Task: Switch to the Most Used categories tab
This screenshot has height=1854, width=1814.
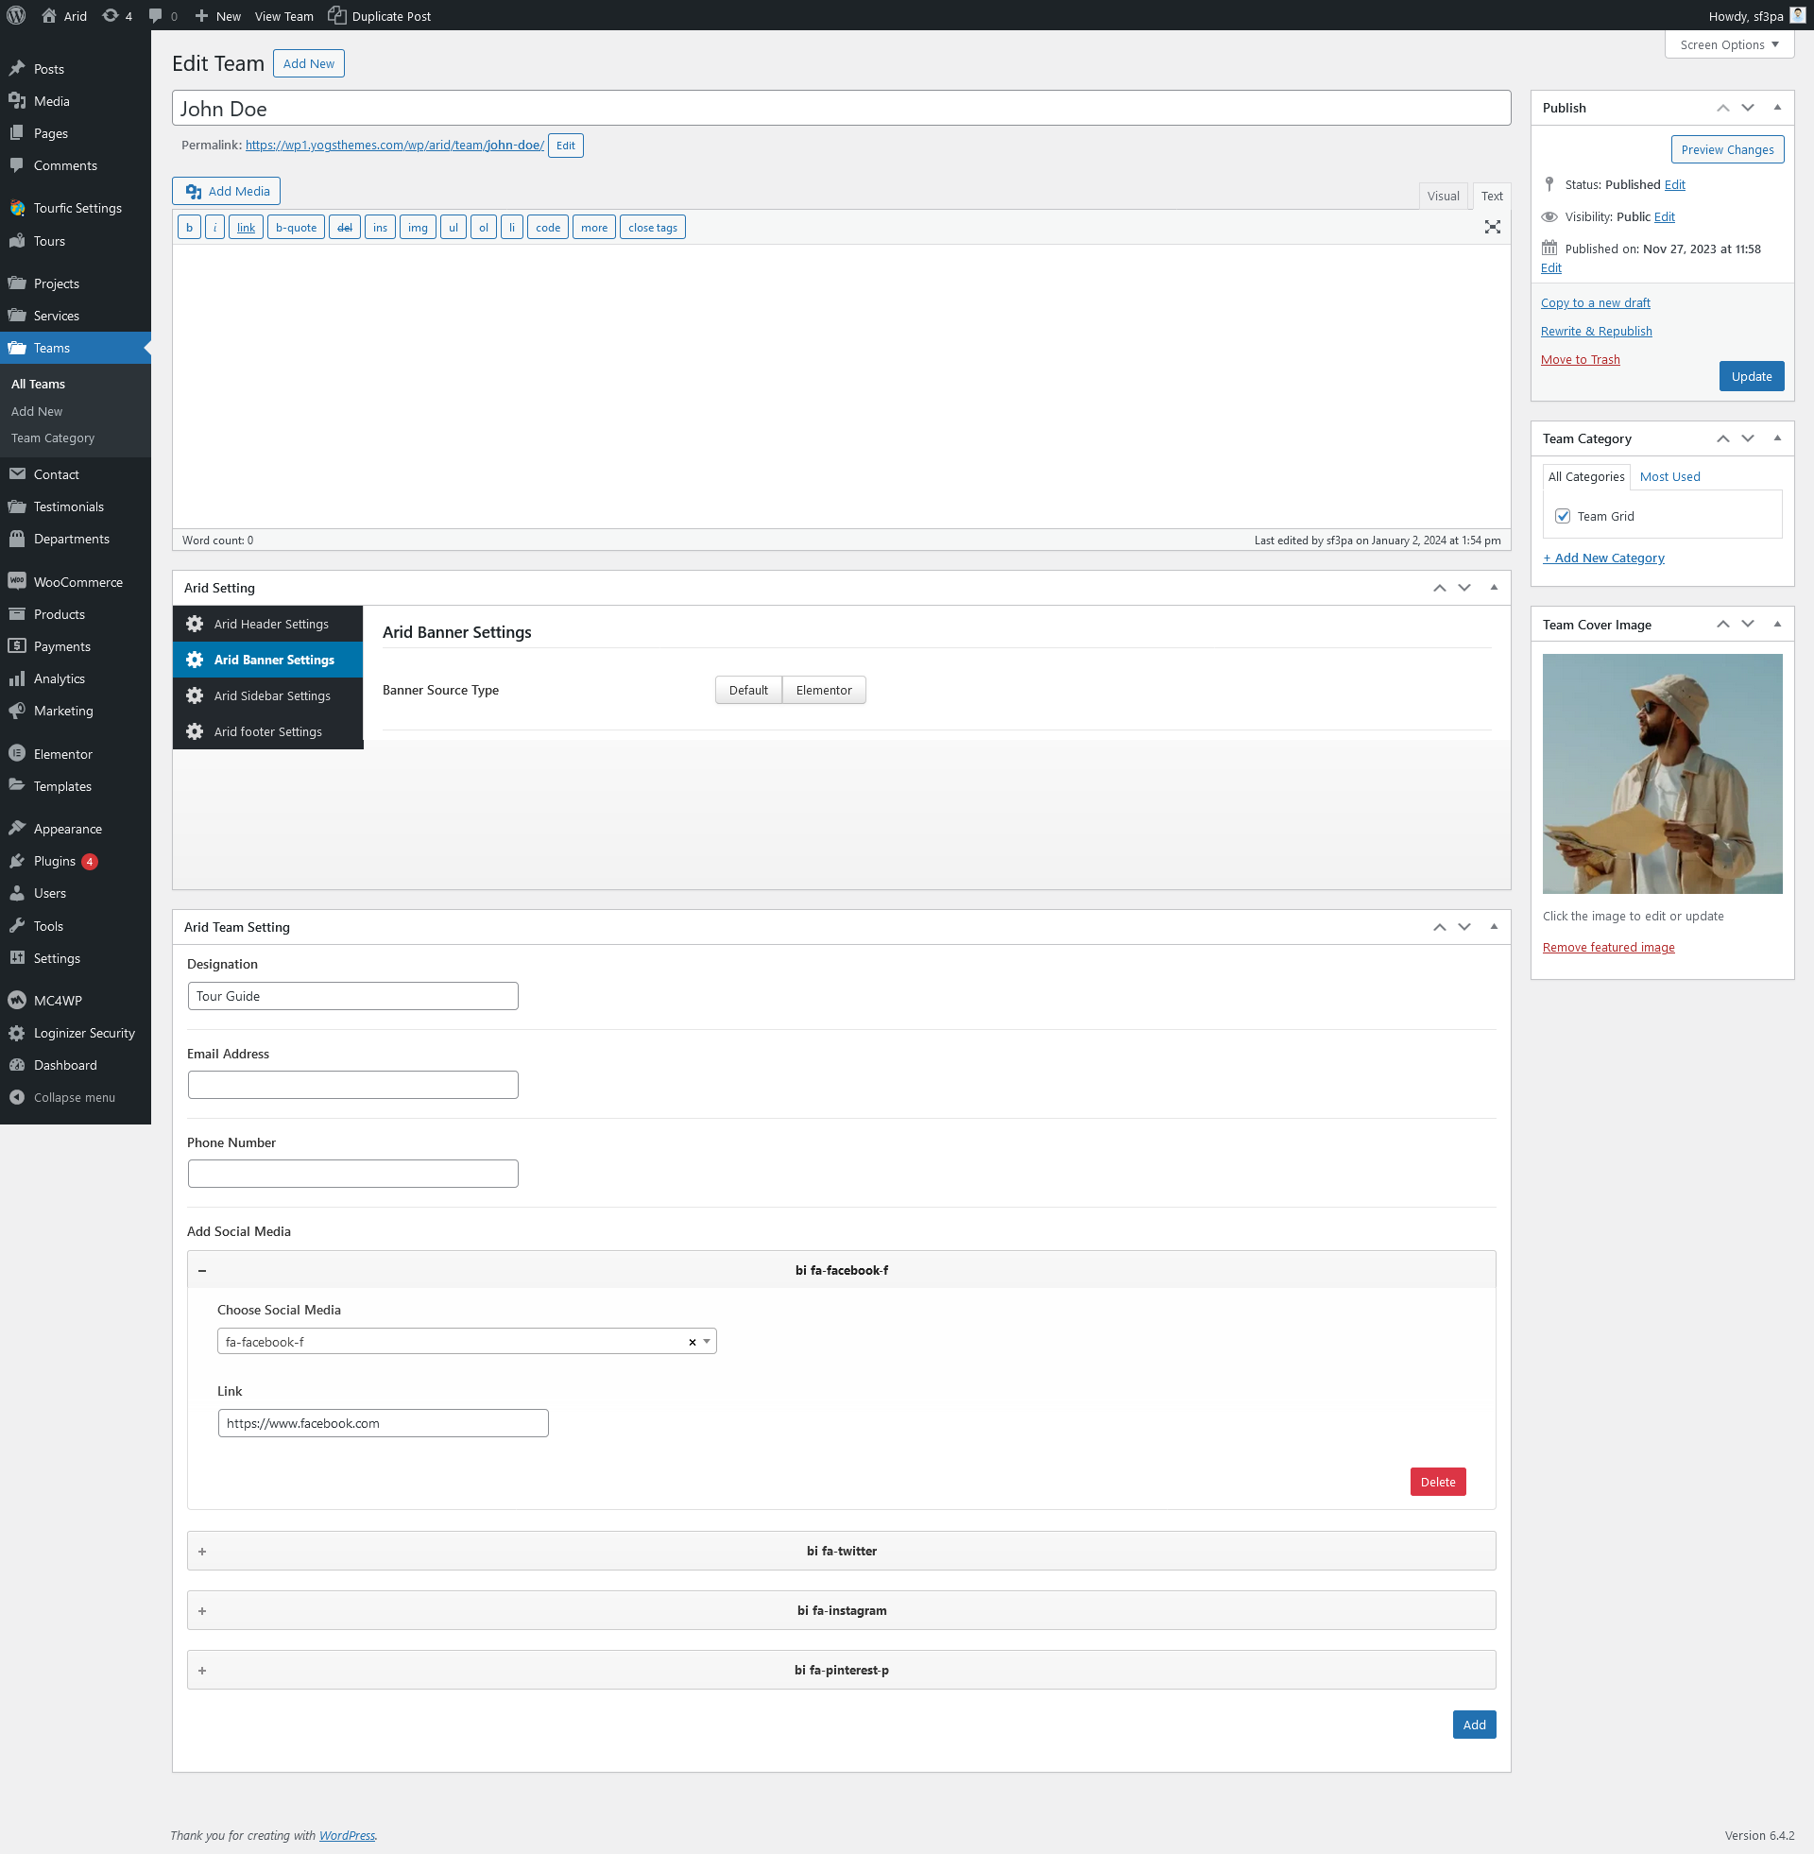Action: click(x=1669, y=476)
